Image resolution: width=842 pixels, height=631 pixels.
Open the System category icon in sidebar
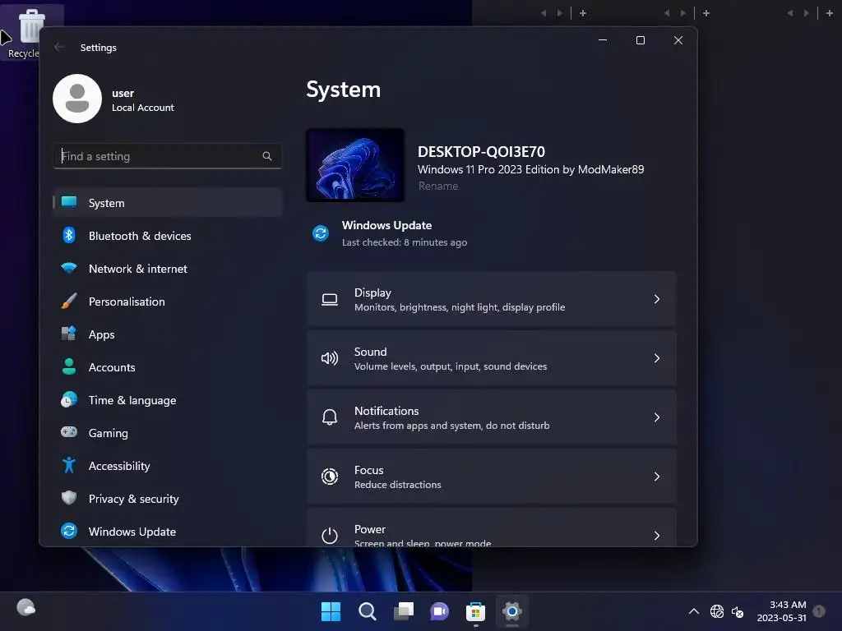pos(69,202)
